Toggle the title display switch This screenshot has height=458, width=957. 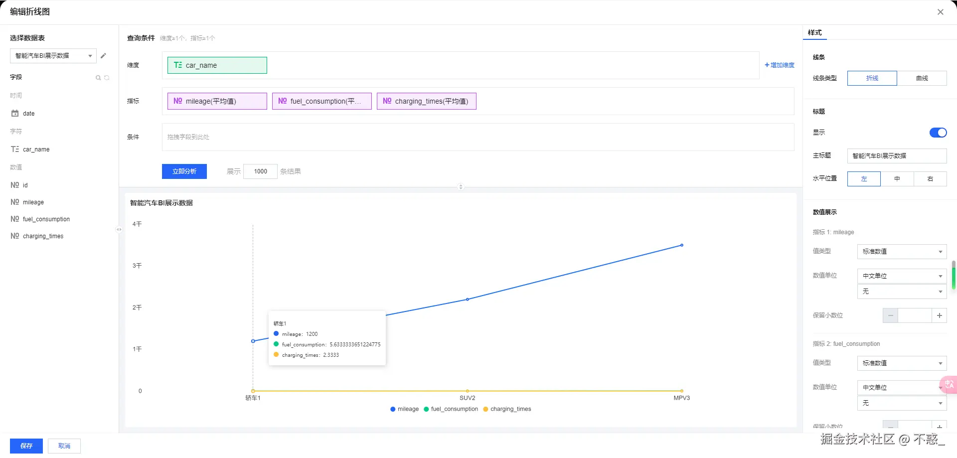938,133
